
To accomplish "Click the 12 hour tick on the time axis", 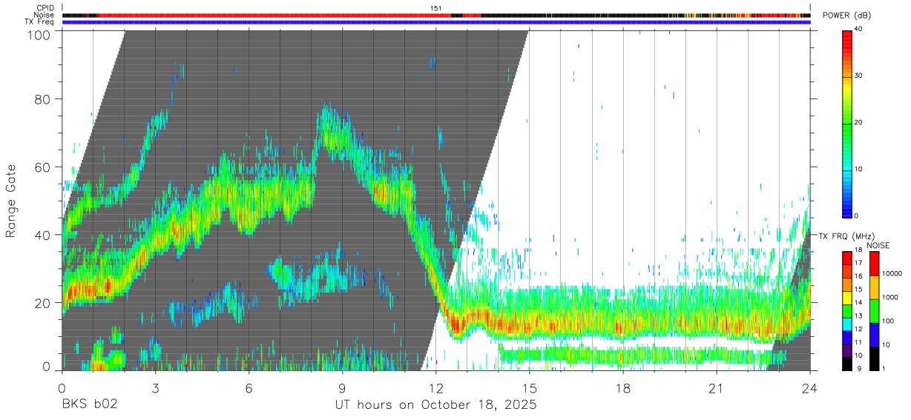I will click(435, 387).
